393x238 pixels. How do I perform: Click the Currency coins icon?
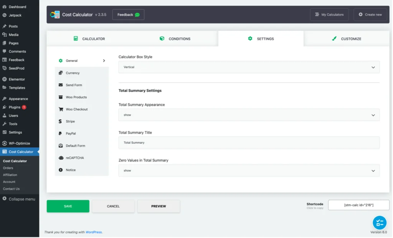pyautogui.click(x=61, y=73)
